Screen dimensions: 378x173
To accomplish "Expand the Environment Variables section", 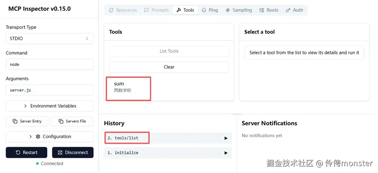I will 49,106.
